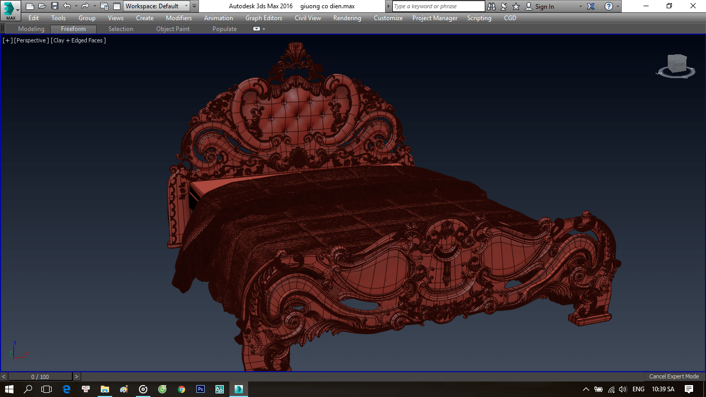Click the Redo arrow icon
The width and height of the screenshot is (706, 397).
tap(85, 6)
